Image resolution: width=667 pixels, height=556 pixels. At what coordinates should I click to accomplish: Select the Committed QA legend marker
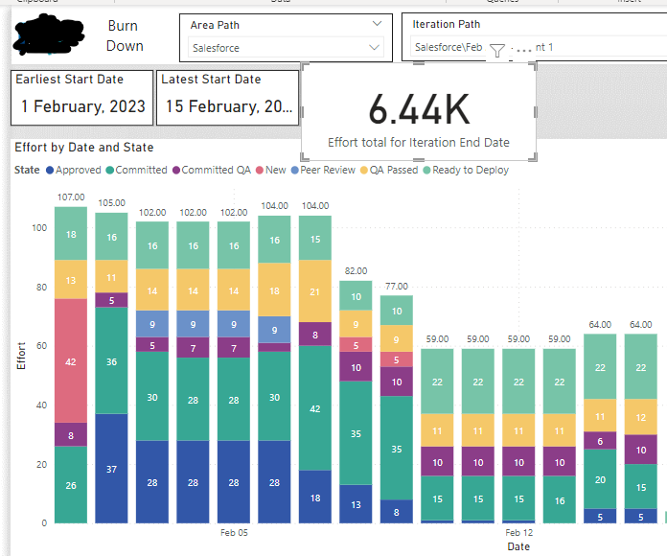click(176, 171)
